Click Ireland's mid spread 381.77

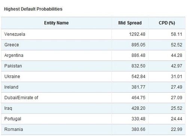[138, 87]
